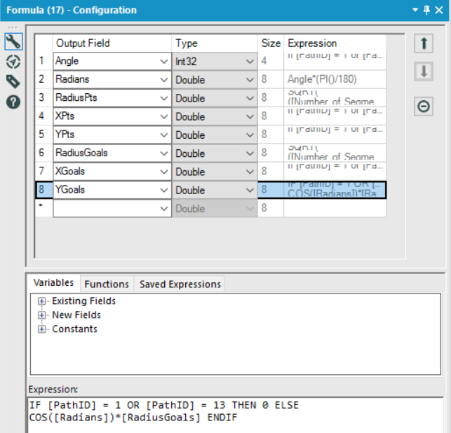
Task: Open the panel window options dropdown arrow
Action: point(417,11)
